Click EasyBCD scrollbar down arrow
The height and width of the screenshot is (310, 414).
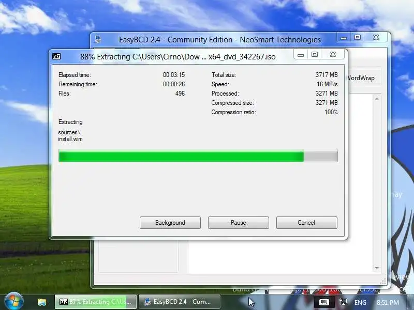[x=377, y=268]
